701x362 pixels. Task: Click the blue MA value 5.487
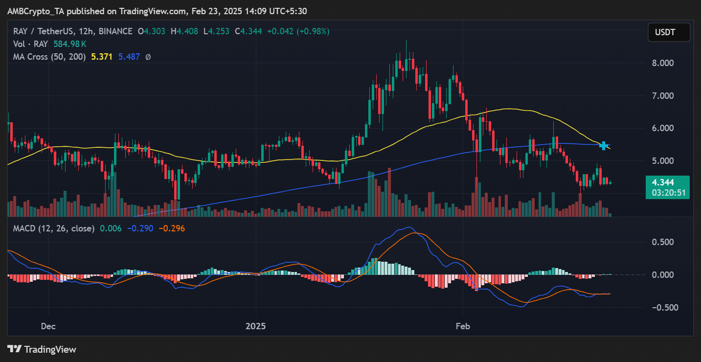[128, 57]
